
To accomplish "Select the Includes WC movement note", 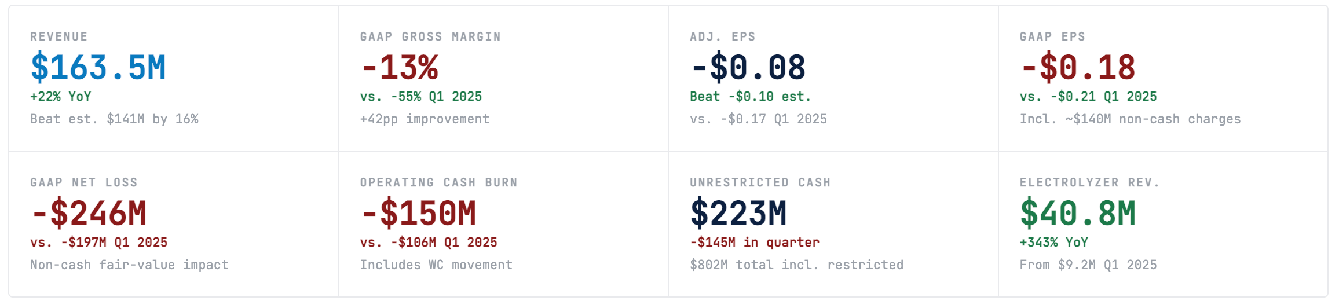I will (437, 265).
